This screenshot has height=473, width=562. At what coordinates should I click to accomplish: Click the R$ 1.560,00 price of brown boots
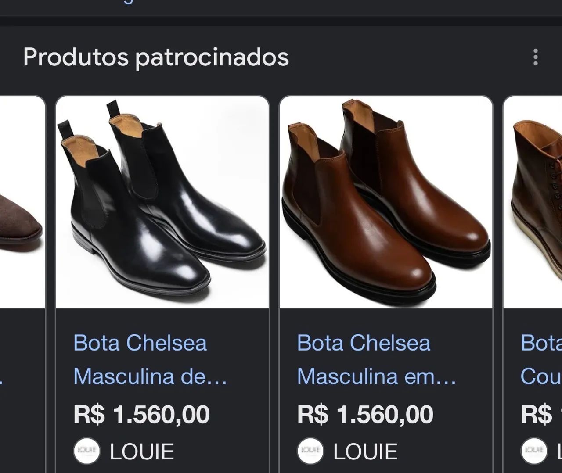click(365, 414)
